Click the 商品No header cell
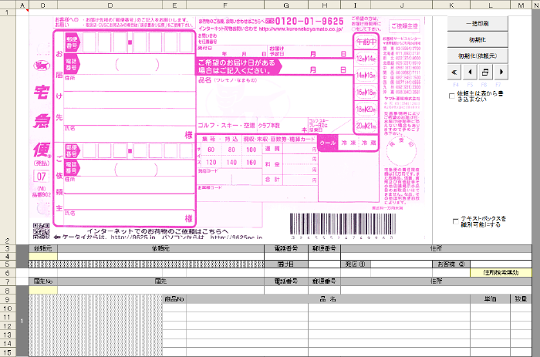This screenshot has width=540, height=357. click(174, 299)
